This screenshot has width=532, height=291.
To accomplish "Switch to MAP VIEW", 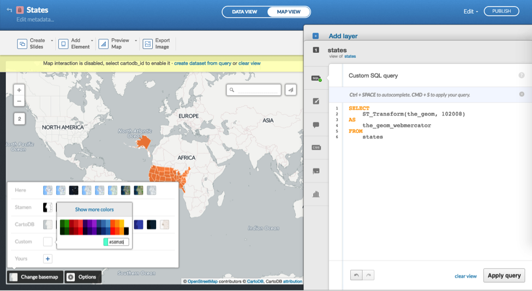I will coord(289,12).
